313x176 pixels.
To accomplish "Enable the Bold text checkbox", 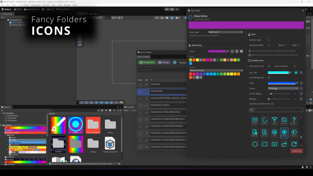I will [x=285, y=45].
